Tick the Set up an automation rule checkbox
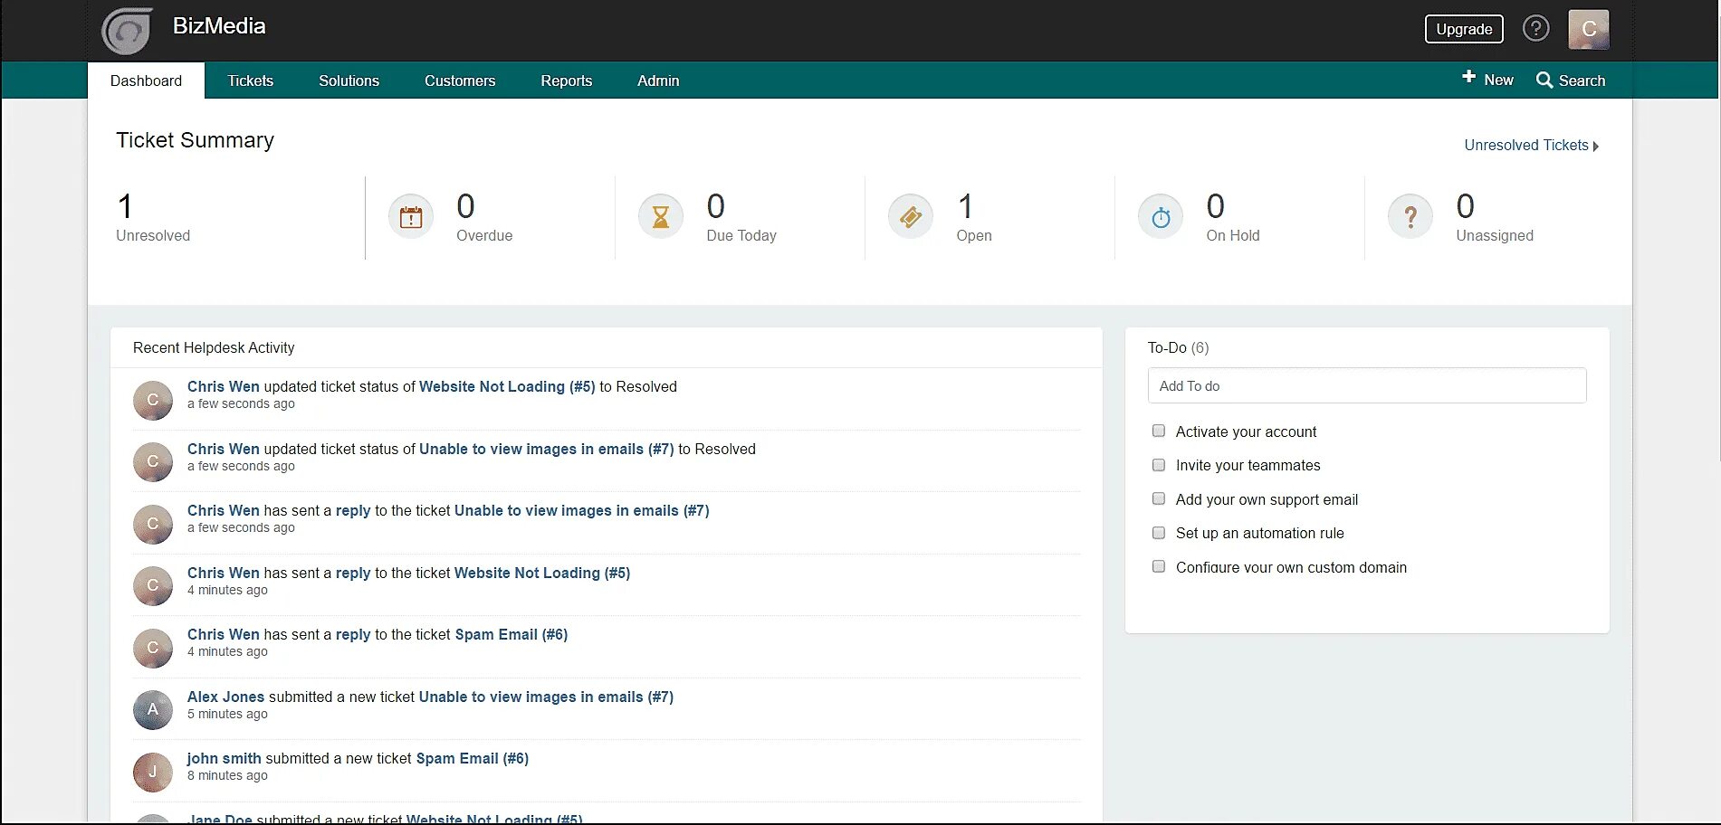 (x=1159, y=533)
